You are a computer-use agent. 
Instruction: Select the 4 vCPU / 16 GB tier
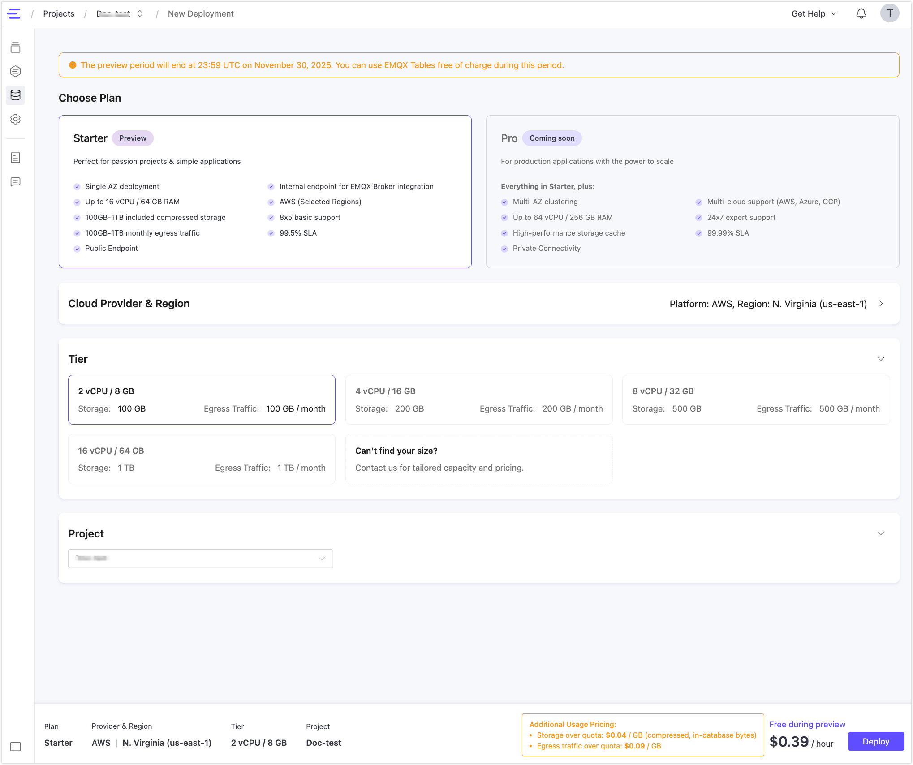pyautogui.click(x=479, y=400)
